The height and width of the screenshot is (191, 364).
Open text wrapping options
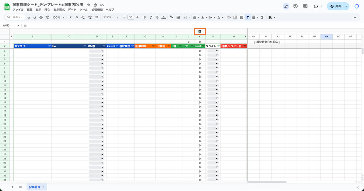point(212,17)
